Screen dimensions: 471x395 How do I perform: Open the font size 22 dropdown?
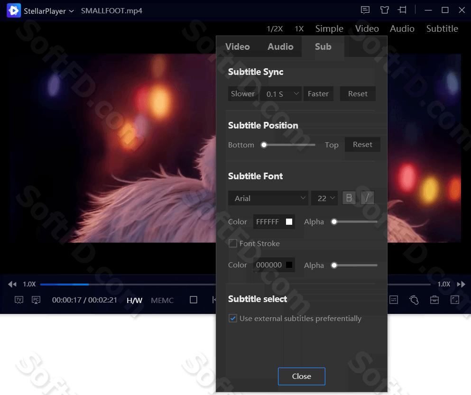[x=324, y=198]
